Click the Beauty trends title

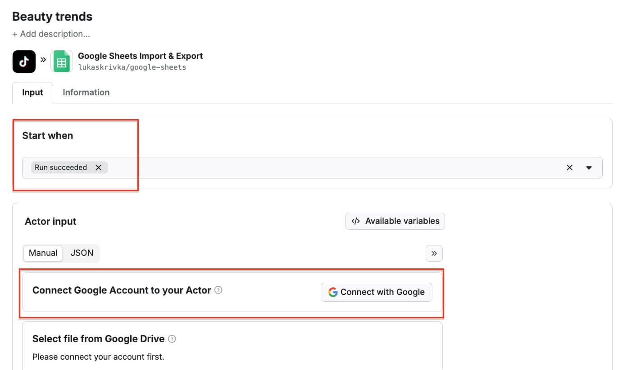52,17
